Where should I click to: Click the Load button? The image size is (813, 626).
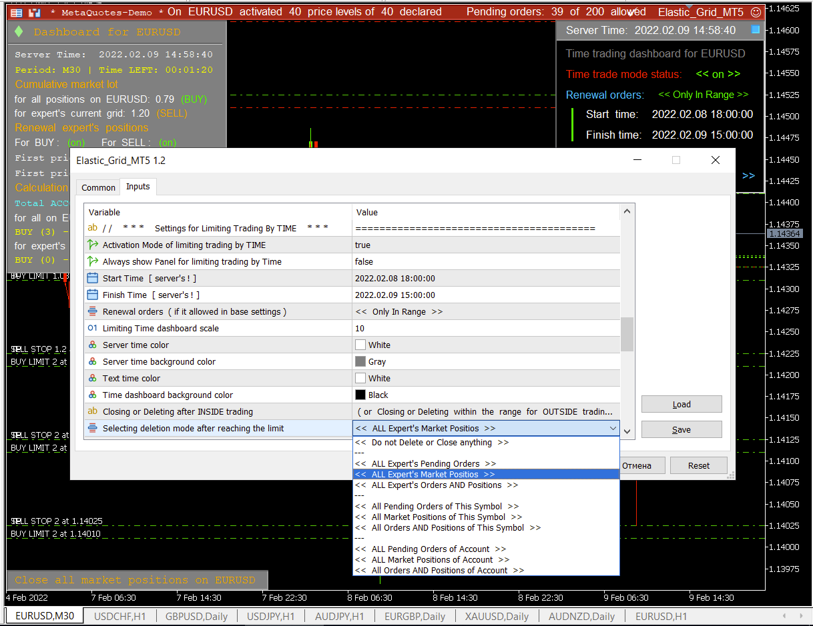coord(682,405)
